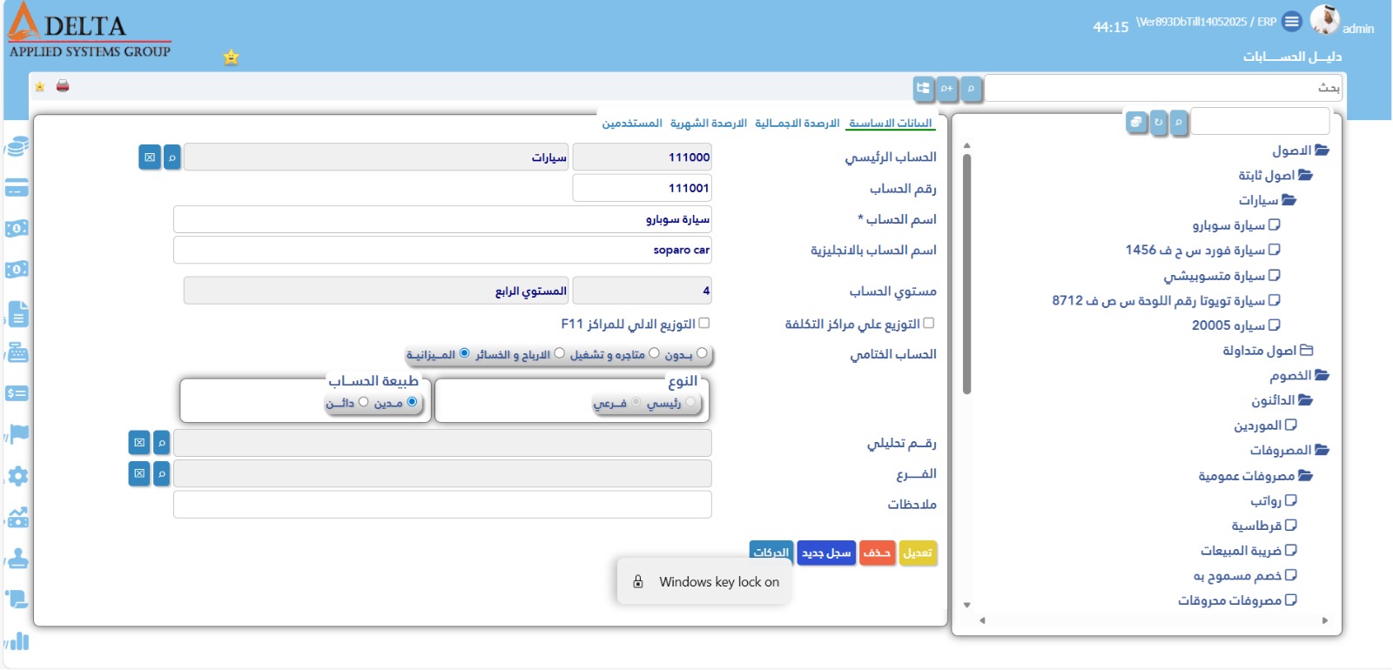The width and height of the screenshot is (1393, 670).
Task: Enable التوزيع علي مراكز التكلفة checkbox
Action: pos(928,323)
